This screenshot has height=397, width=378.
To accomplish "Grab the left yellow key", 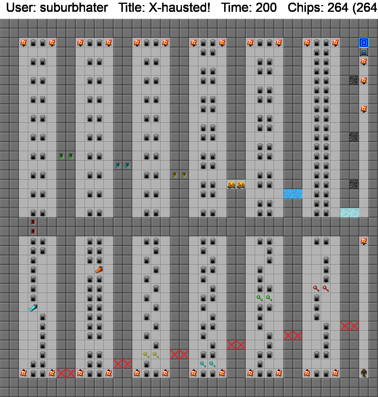I will pyautogui.click(x=146, y=355).
